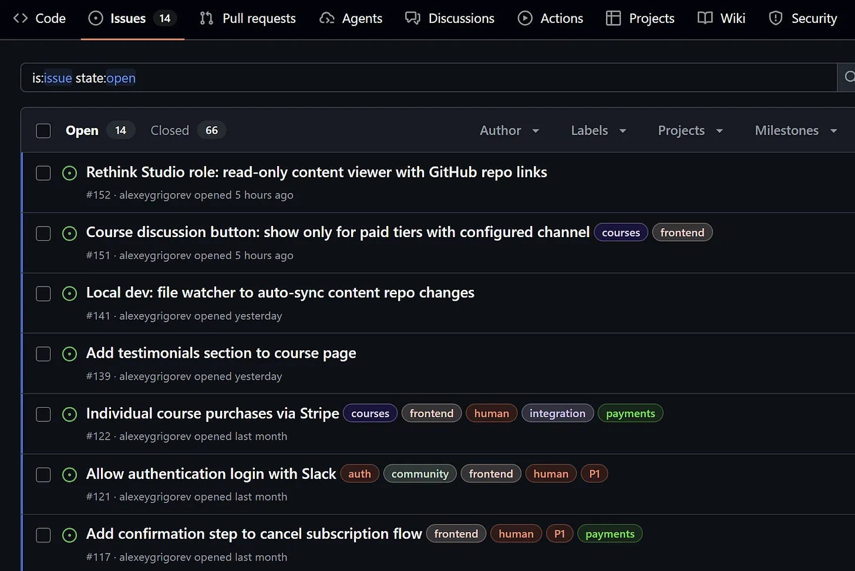
Task: Click courses label on Stripe purchases issue
Action: (370, 413)
